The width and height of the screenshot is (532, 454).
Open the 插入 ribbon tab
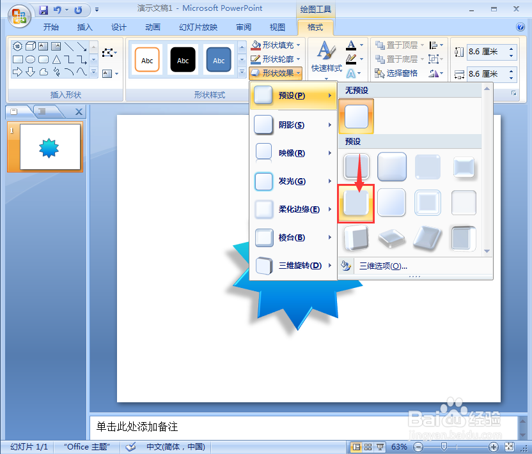coord(85,27)
